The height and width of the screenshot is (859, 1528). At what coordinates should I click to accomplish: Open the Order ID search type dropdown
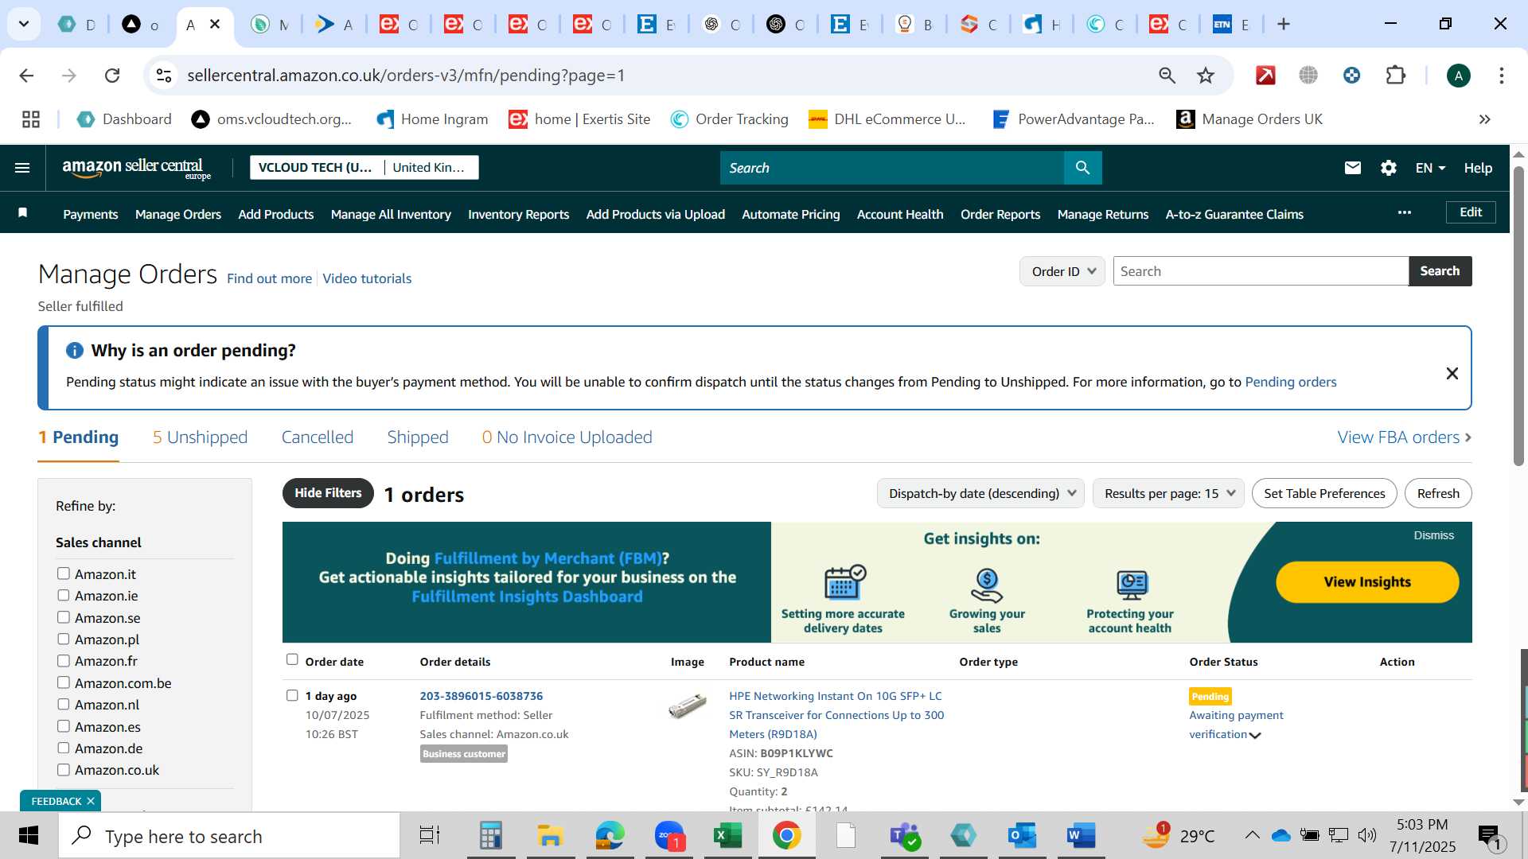click(x=1062, y=271)
